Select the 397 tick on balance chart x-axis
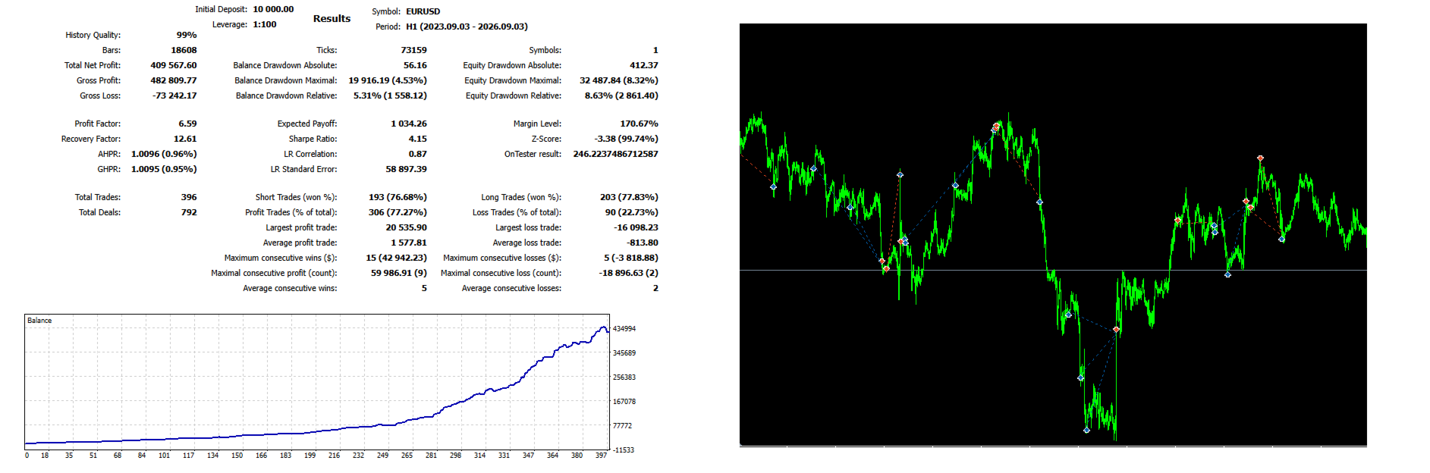Image resolution: width=1430 pixels, height=473 pixels. pyautogui.click(x=601, y=456)
